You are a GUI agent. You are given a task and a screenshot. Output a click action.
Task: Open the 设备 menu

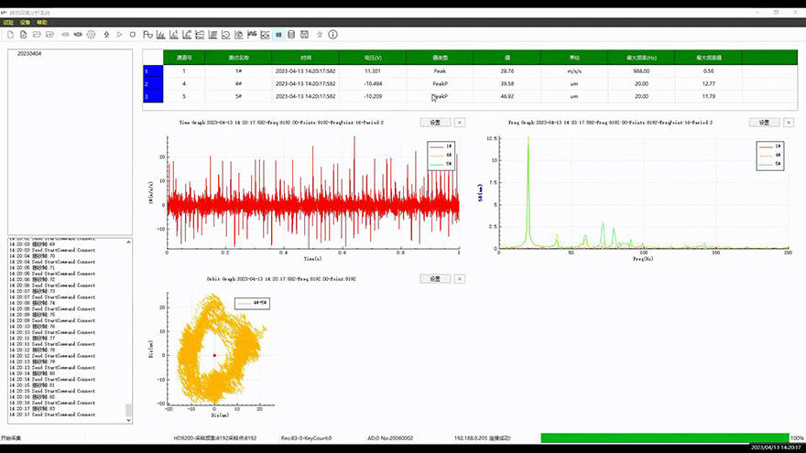coord(25,22)
